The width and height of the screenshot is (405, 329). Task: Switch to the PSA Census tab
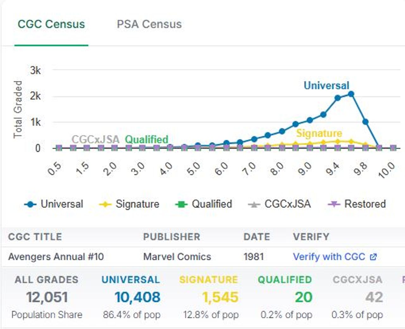tap(149, 24)
